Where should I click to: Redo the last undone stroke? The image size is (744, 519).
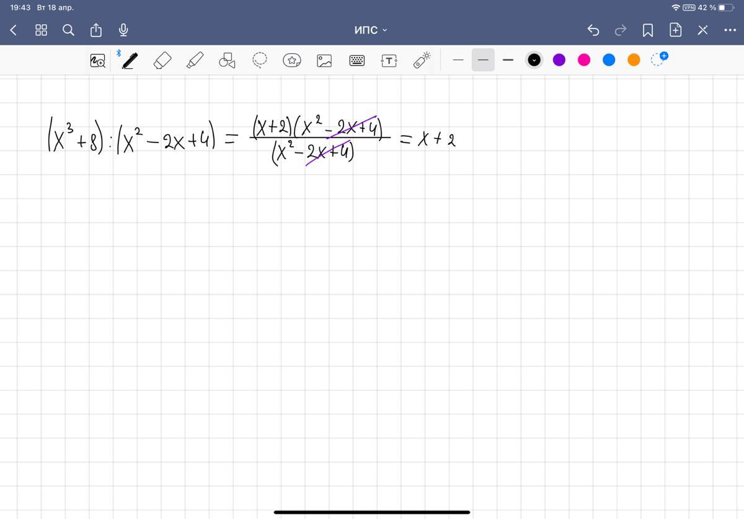click(621, 30)
